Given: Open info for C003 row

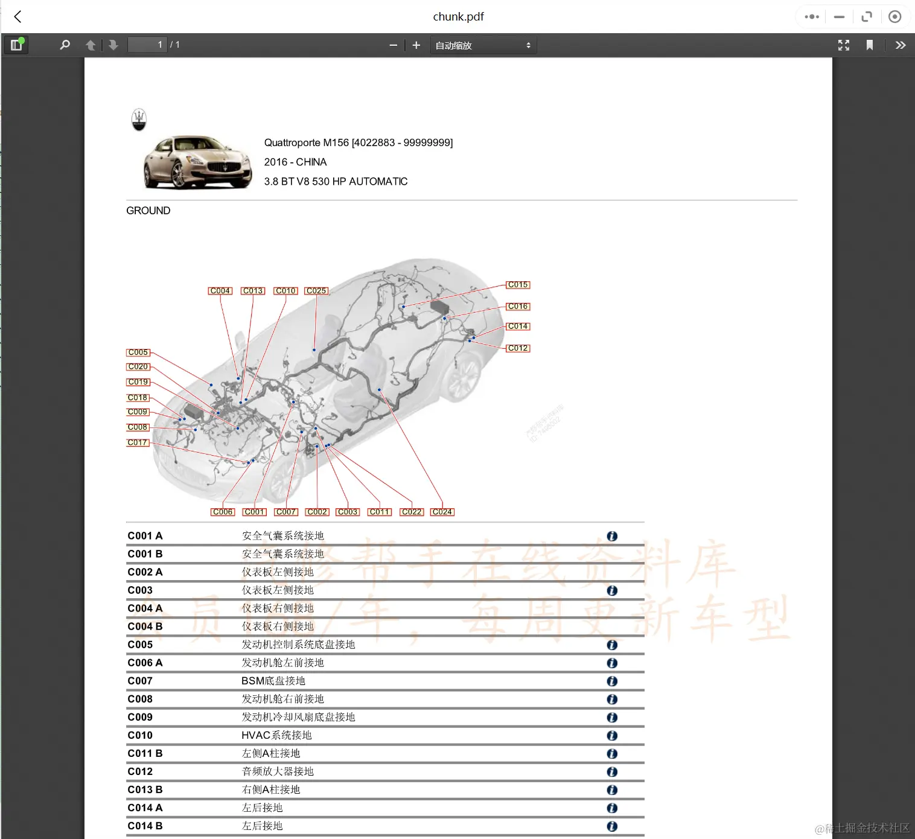Looking at the screenshot, I should point(612,590).
